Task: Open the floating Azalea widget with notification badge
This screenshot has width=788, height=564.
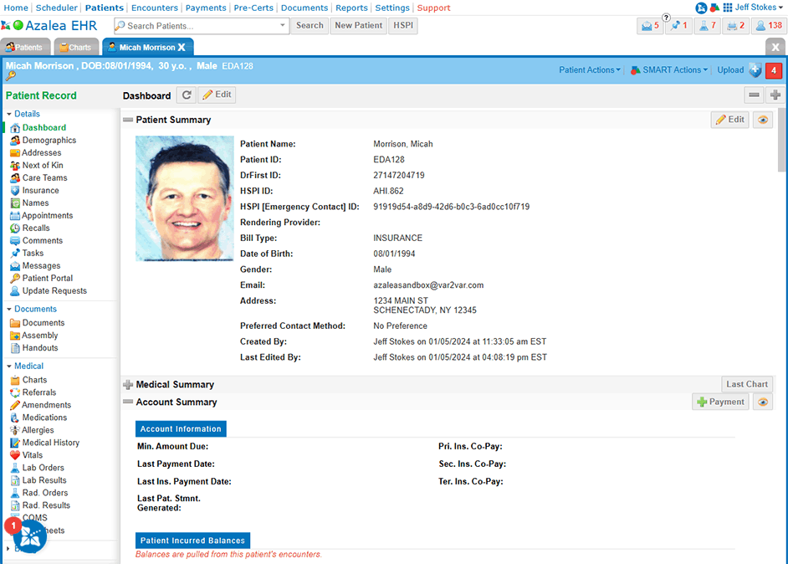Action: pos(29,536)
